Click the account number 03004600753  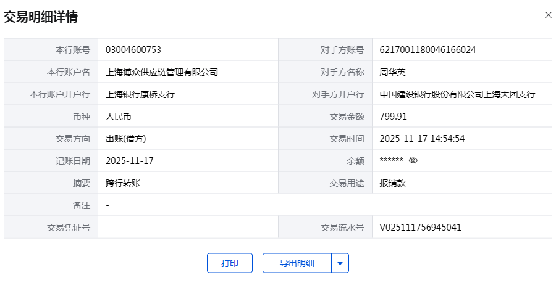tap(133, 50)
